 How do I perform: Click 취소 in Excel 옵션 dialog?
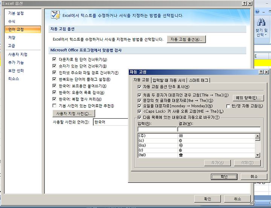237,199
